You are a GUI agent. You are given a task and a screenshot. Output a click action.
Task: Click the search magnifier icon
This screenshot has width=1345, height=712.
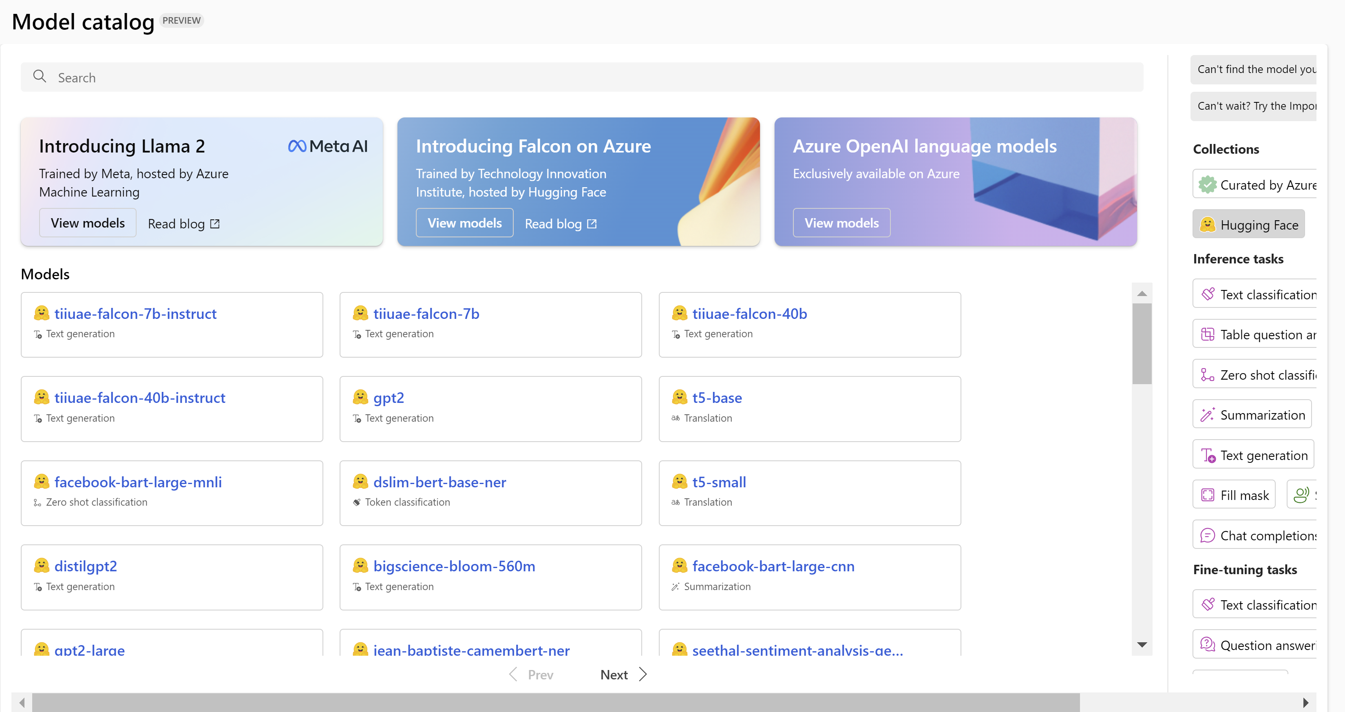40,77
